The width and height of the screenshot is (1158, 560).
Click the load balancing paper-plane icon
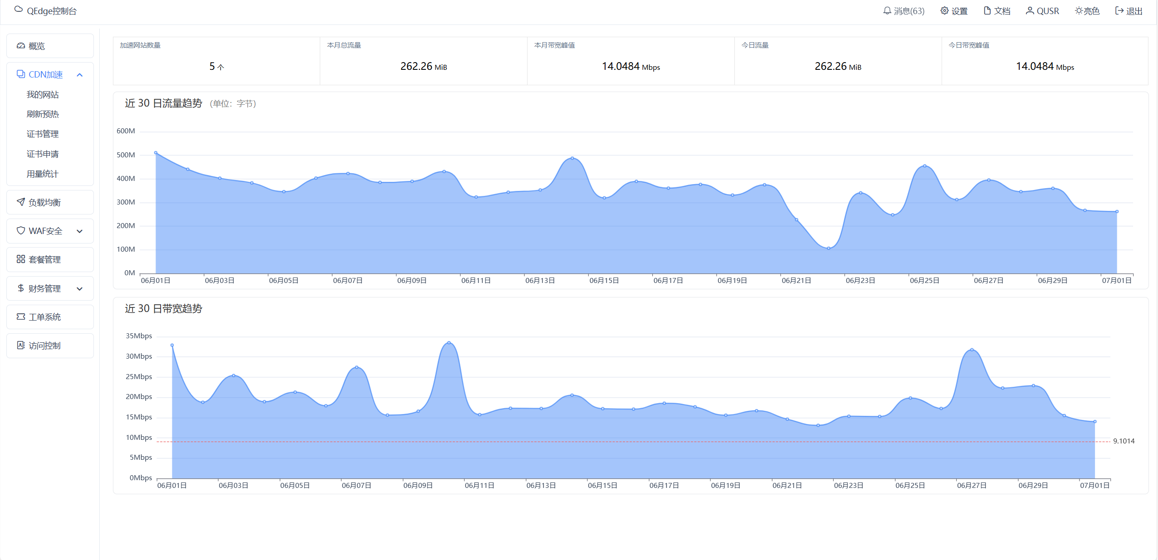point(21,202)
